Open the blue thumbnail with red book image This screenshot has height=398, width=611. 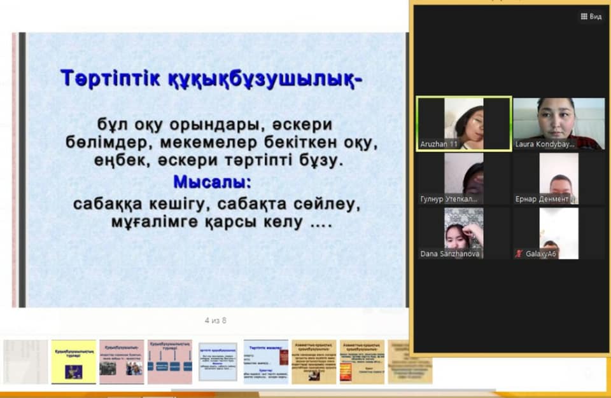tap(266, 362)
